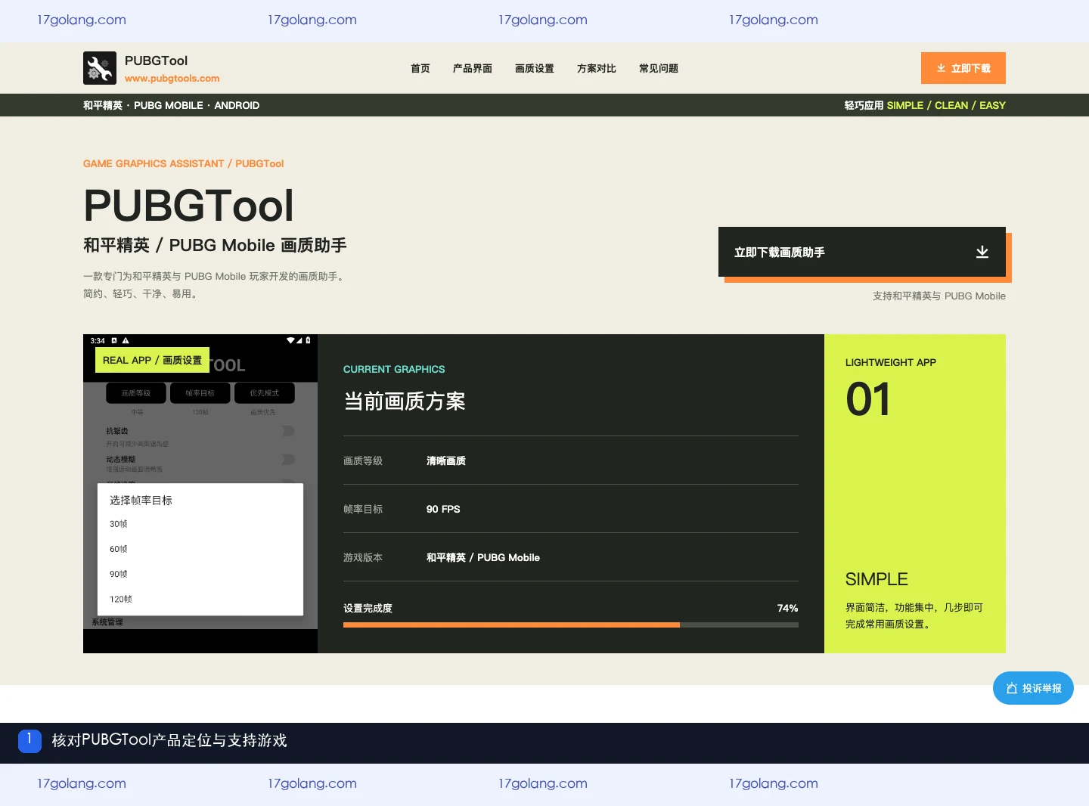This screenshot has width=1089, height=806.
Task: Click the SIMPLE heading on yellow card
Action: [876, 579]
